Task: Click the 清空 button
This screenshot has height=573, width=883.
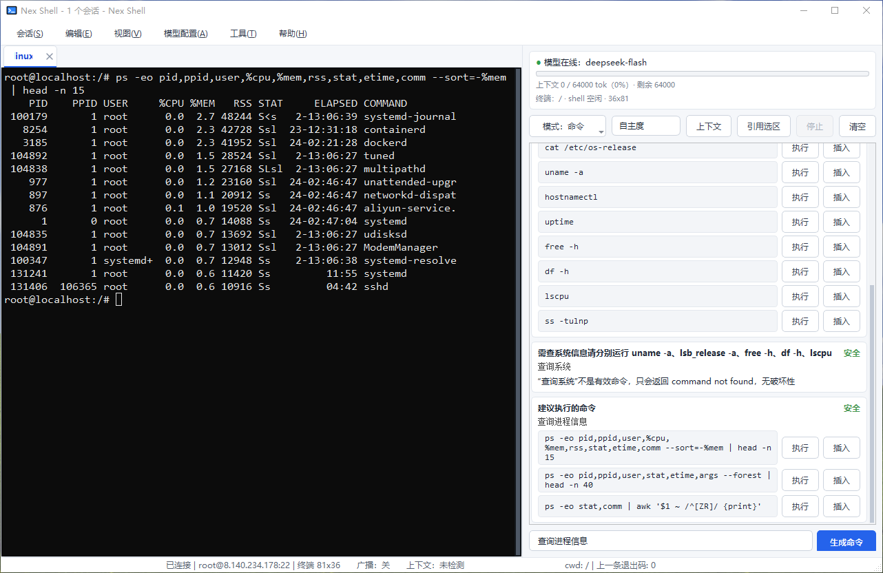Action: (x=858, y=126)
